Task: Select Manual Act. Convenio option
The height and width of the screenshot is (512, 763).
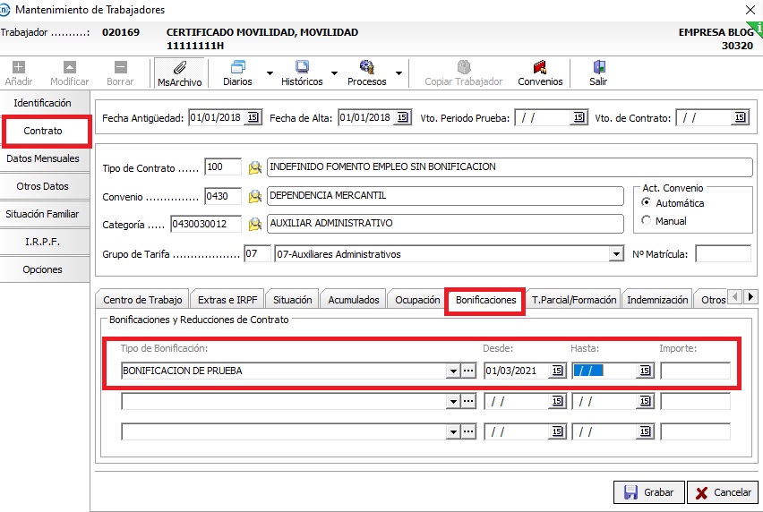Action: (647, 220)
